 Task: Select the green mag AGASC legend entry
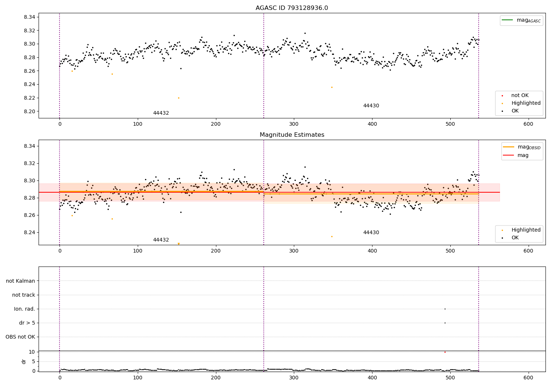pyautogui.click(x=521, y=20)
